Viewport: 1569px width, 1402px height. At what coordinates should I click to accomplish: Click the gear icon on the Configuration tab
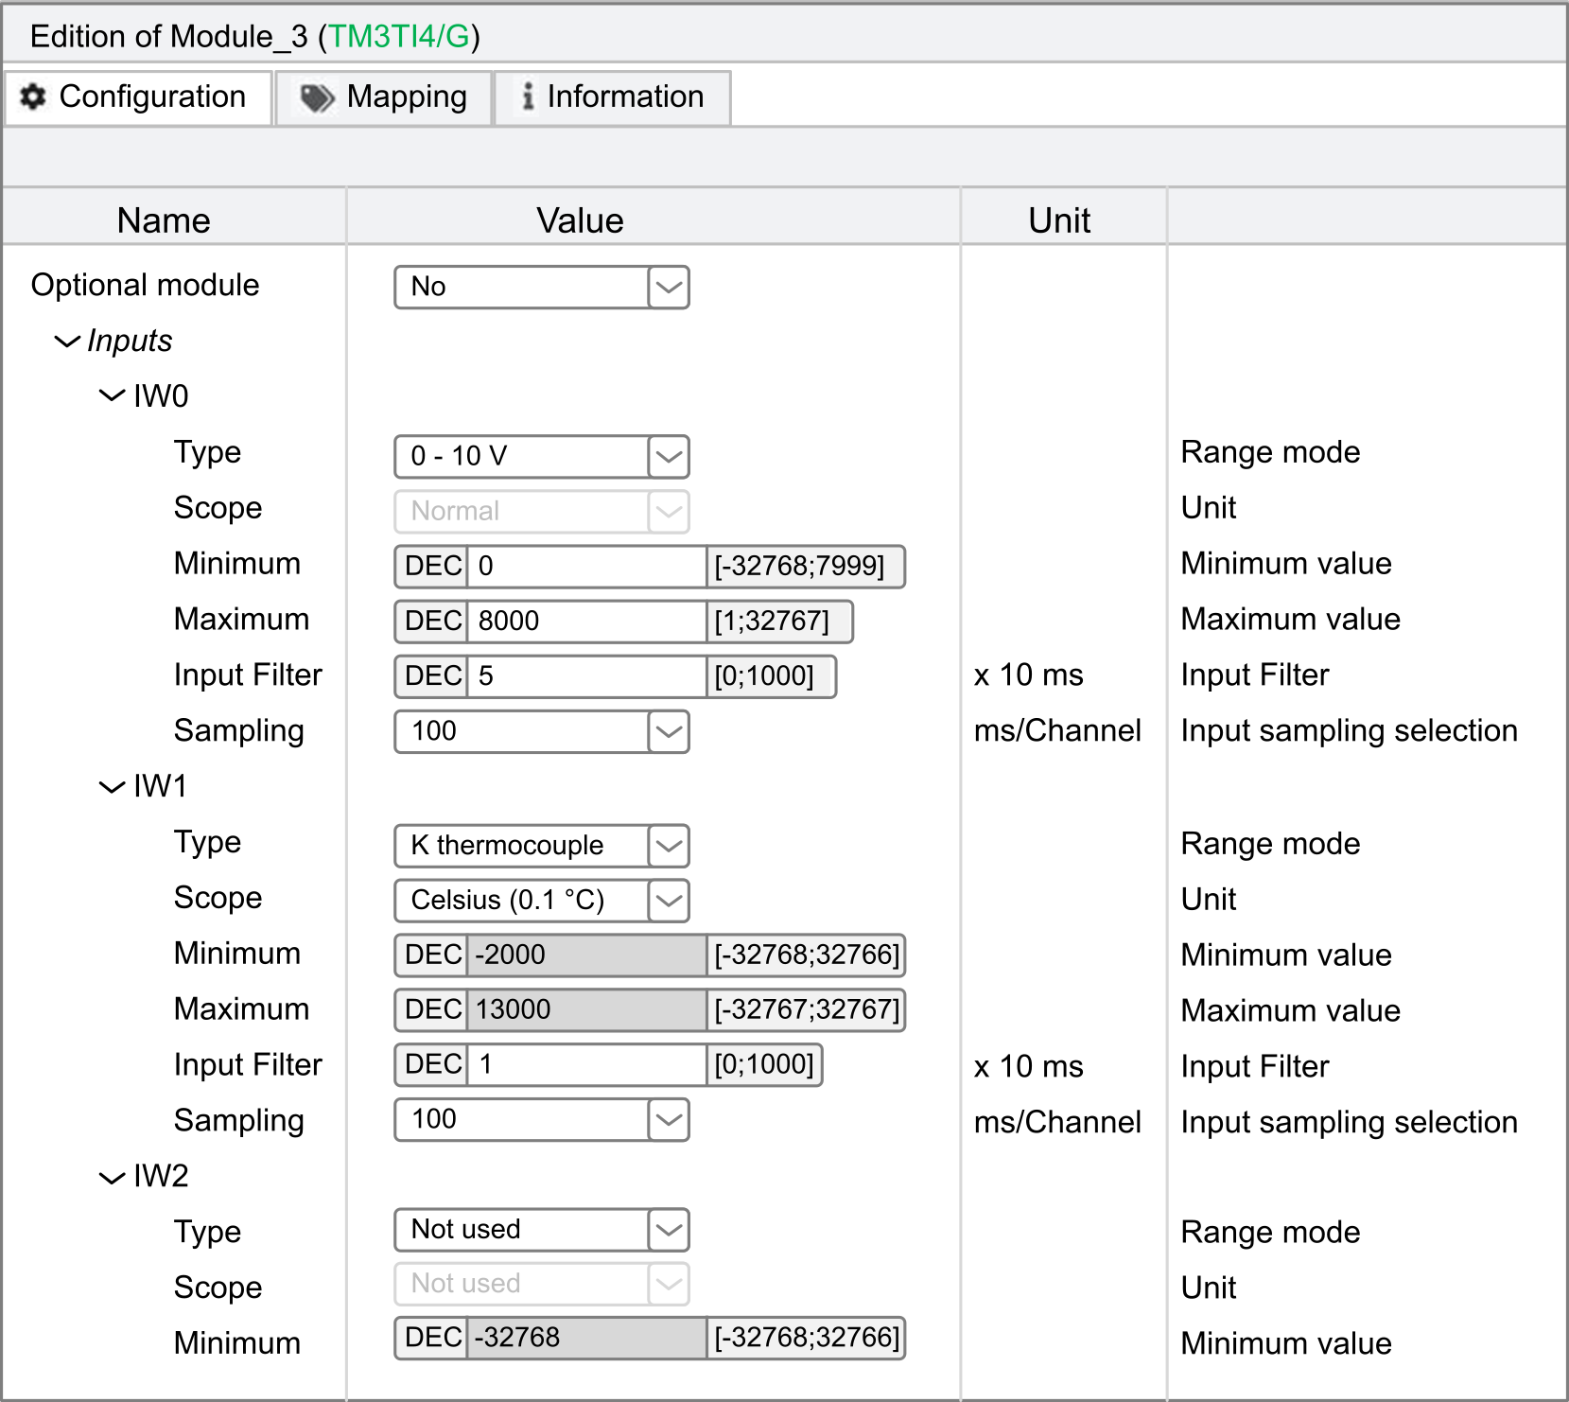(33, 96)
